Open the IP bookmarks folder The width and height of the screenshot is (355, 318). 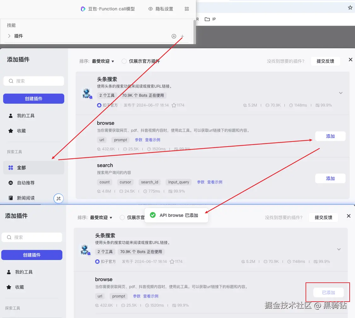pos(210,19)
